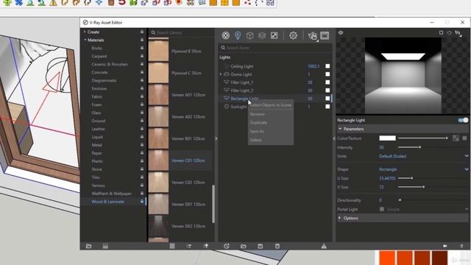Open the Units dropdown
Image resolution: width=471 pixels, height=265 pixels.
(x=423, y=156)
